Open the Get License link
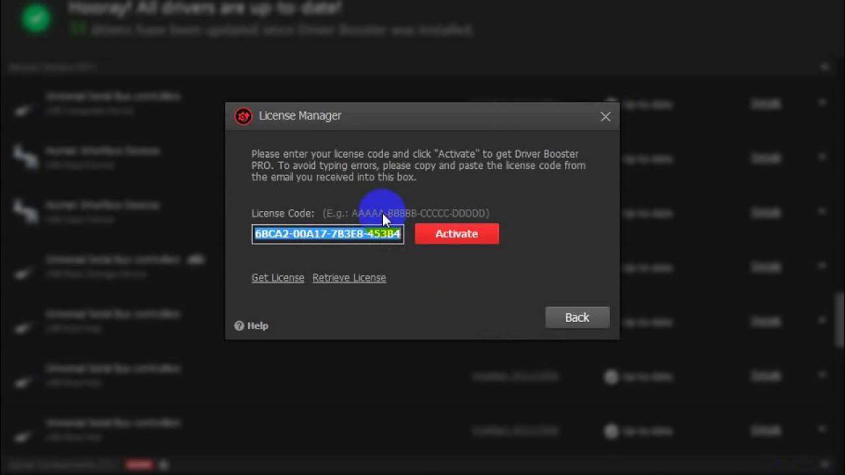The image size is (845, 475). [278, 278]
